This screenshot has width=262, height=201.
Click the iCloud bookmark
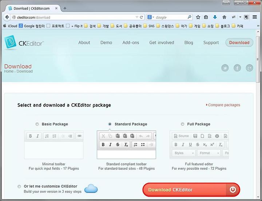coord(10,26)
